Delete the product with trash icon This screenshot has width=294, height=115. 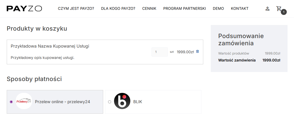click(x=198, y=51)
